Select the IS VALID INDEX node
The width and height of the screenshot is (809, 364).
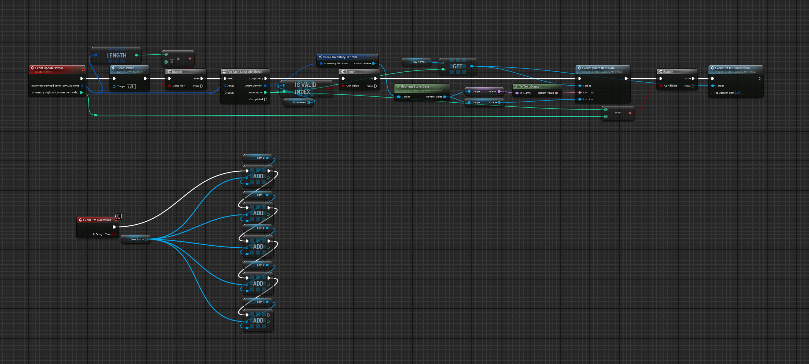[x=305, y=88]
